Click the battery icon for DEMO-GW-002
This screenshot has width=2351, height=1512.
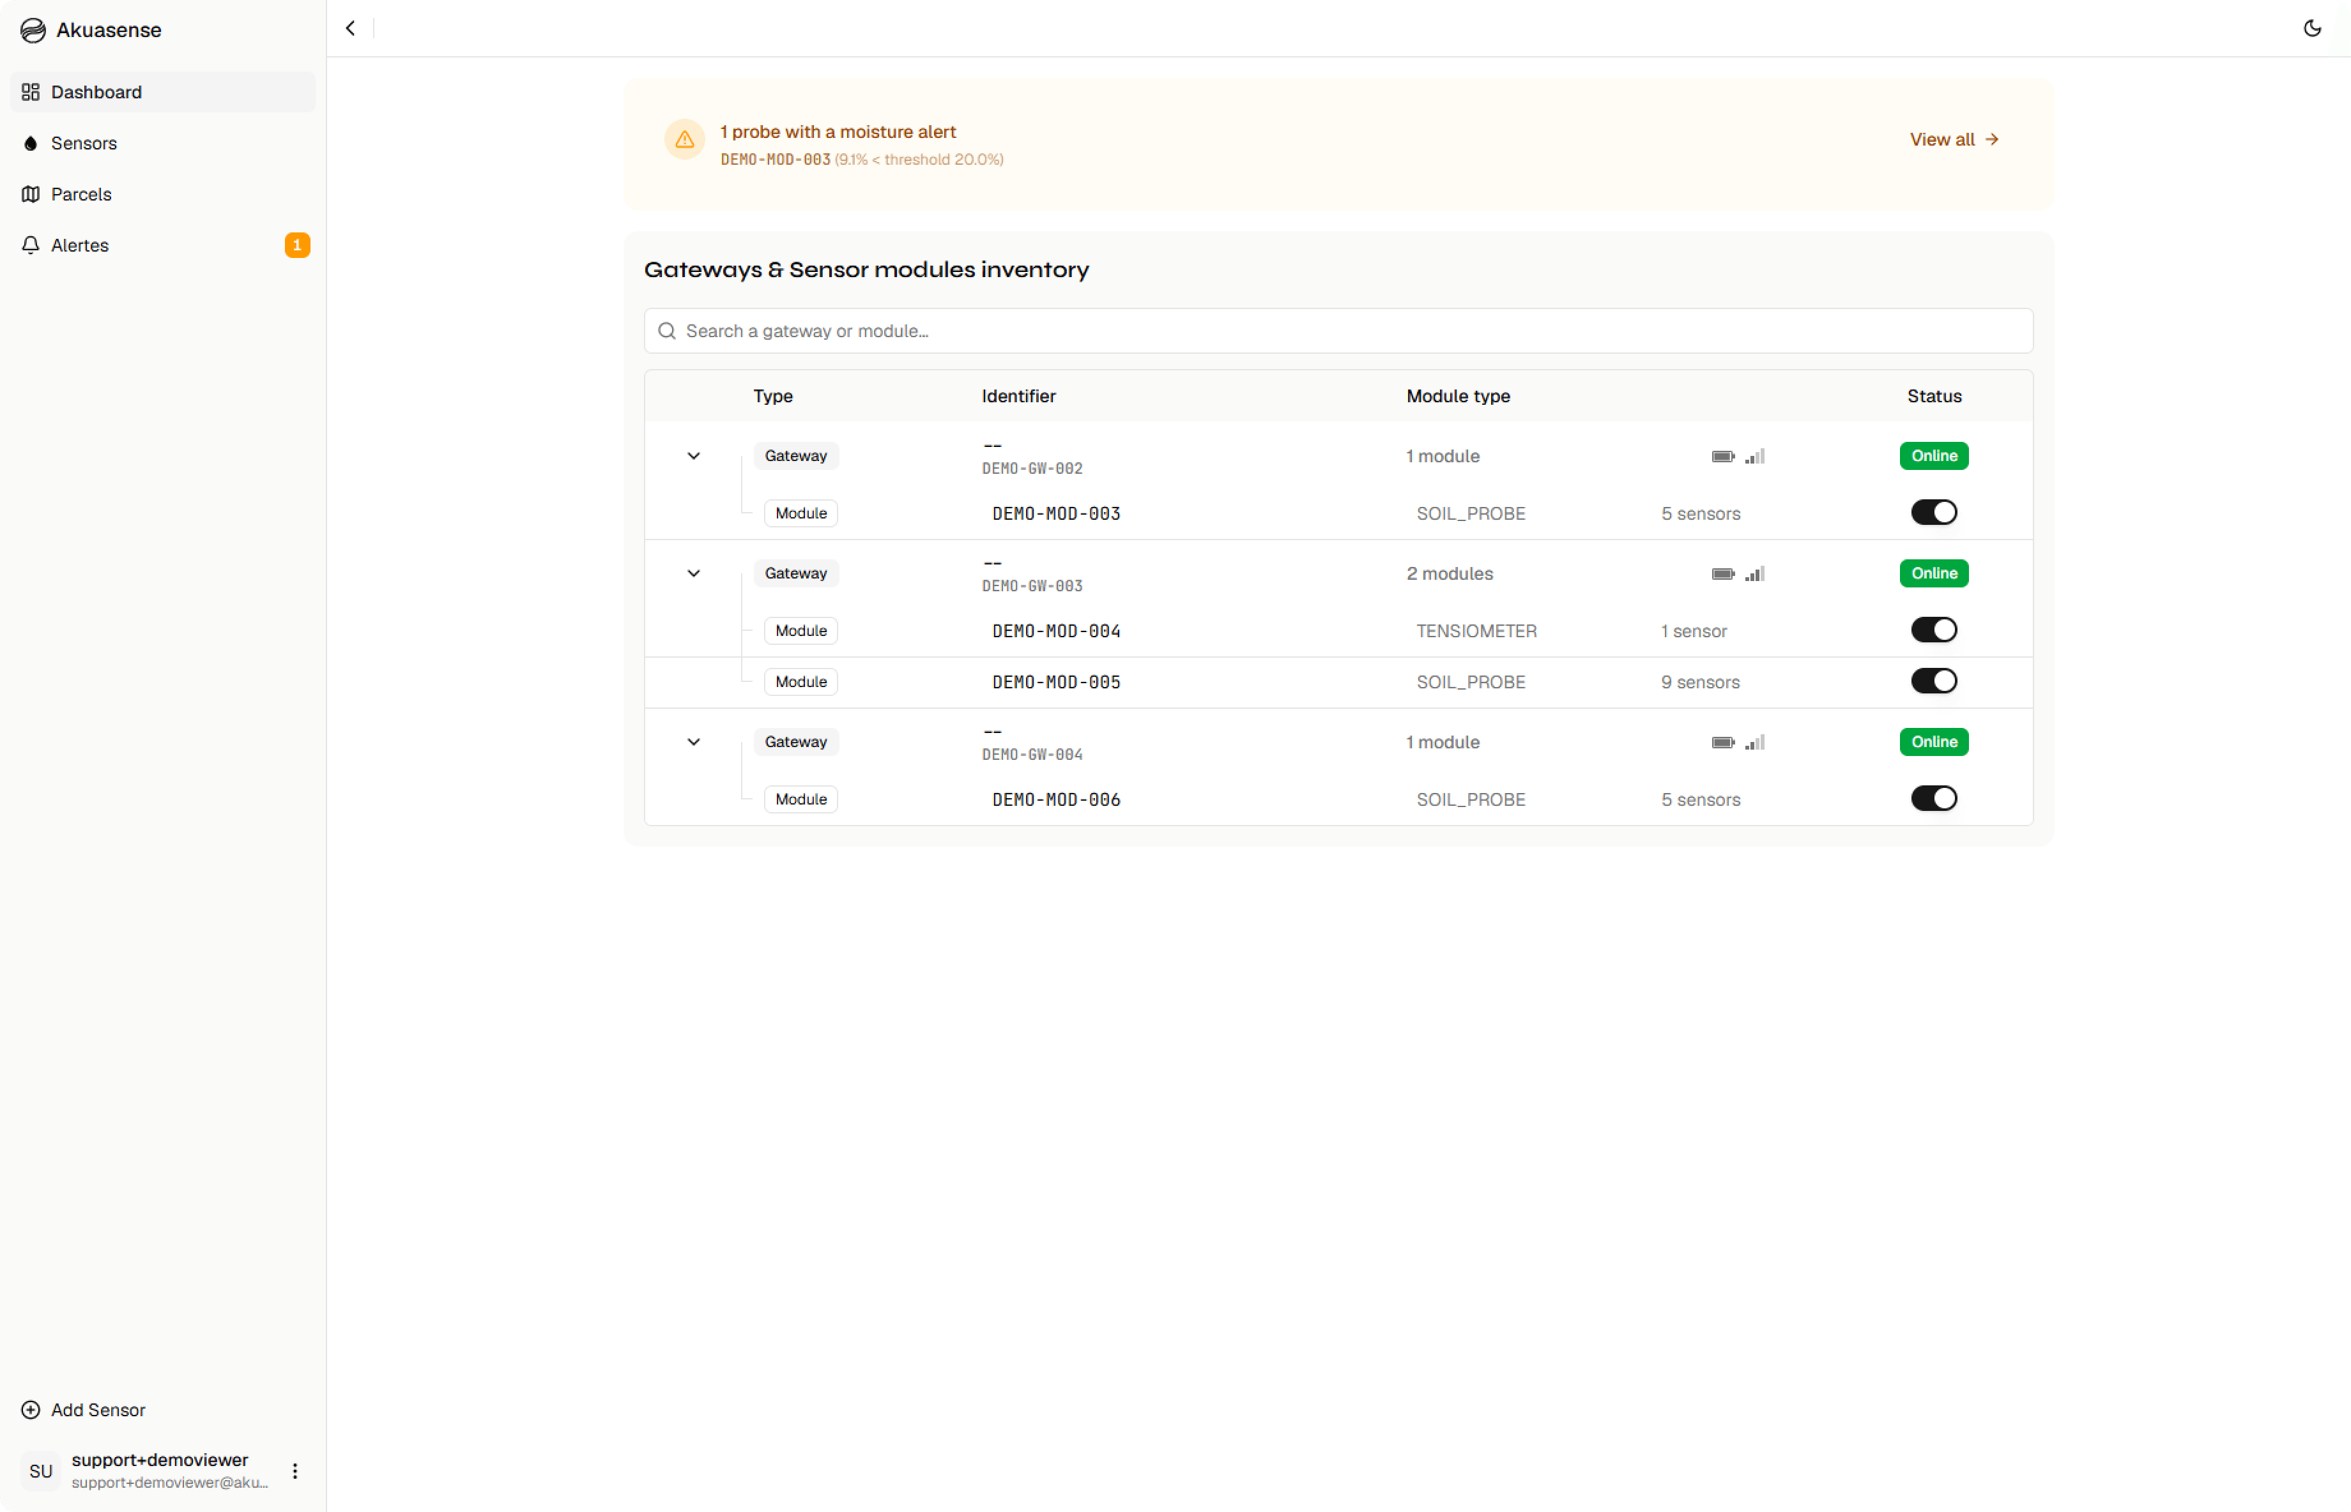tap(1722, 457)
